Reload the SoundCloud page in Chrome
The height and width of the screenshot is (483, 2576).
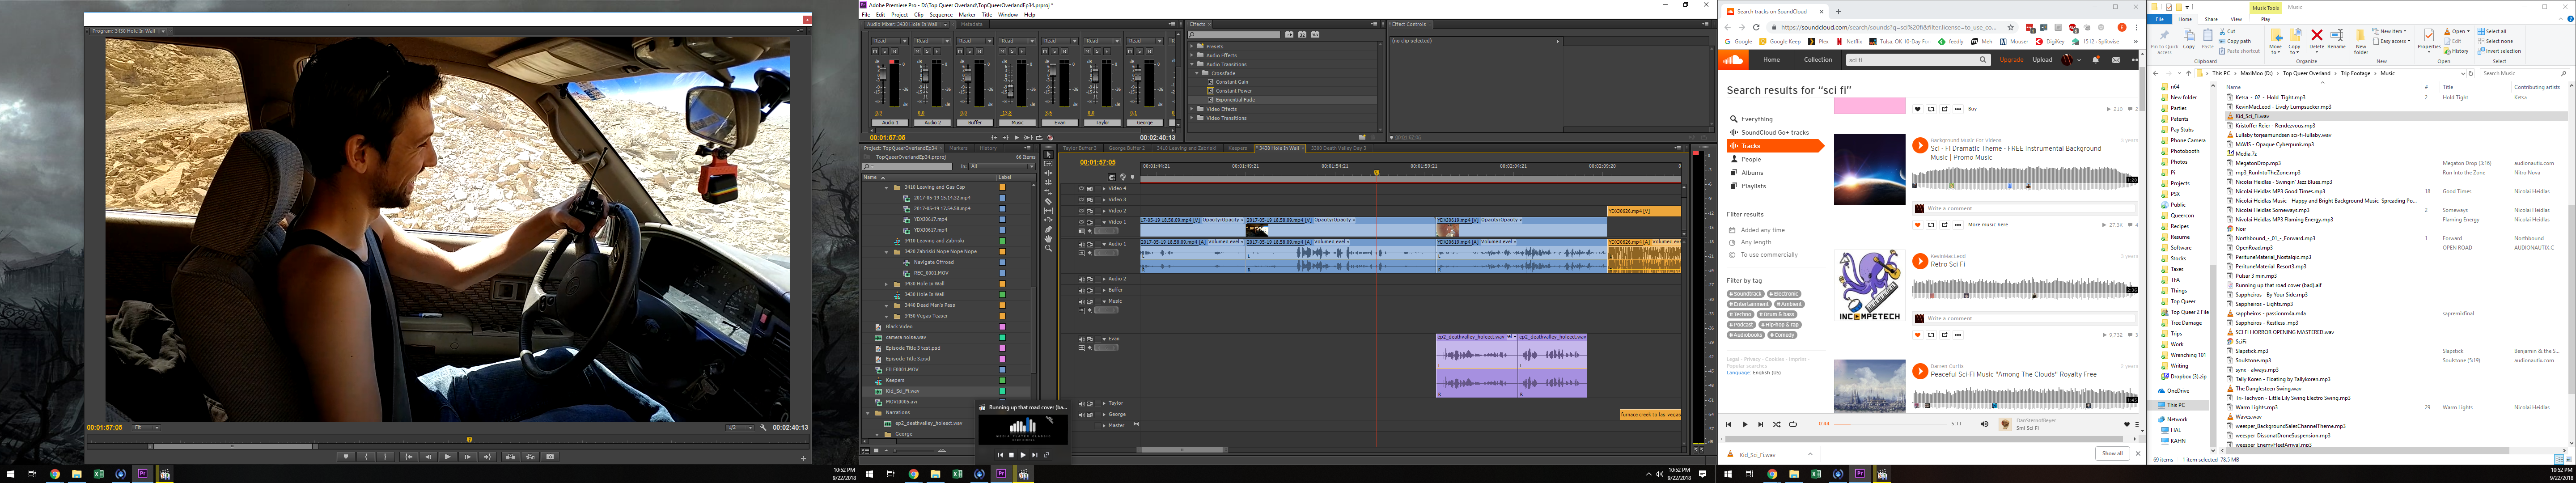point(1756,27)
